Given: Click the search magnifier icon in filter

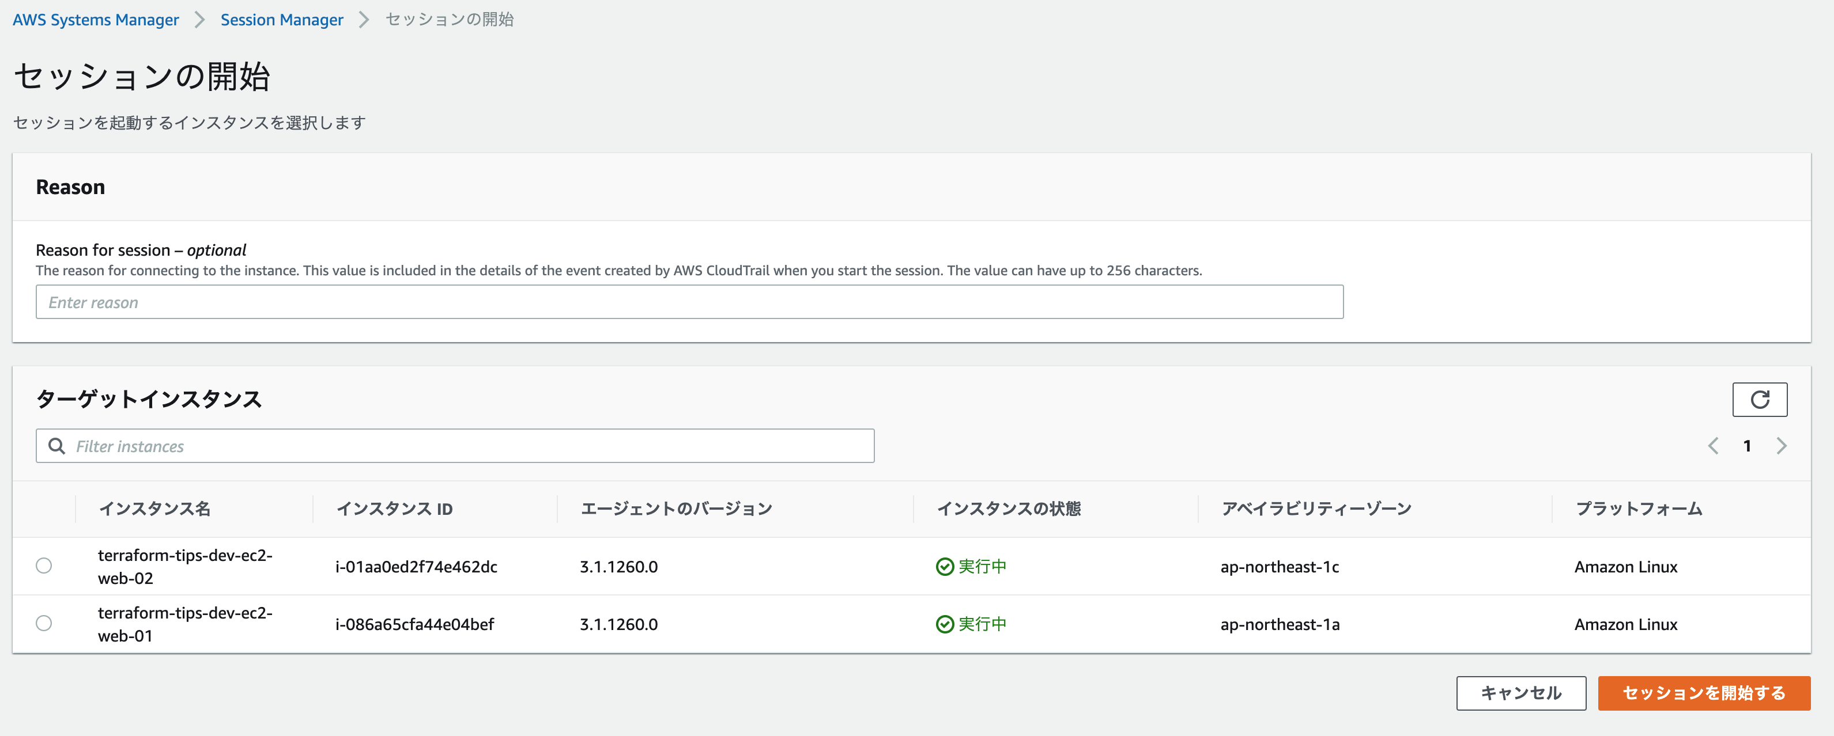Looking at the screenshot, I should (x=56, y=446).
